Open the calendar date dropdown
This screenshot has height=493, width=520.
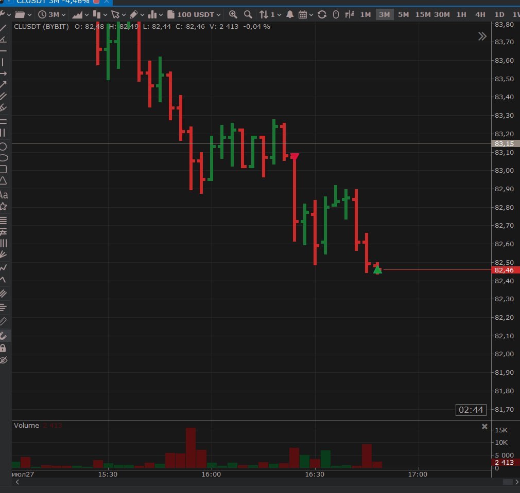click(305, 14)
